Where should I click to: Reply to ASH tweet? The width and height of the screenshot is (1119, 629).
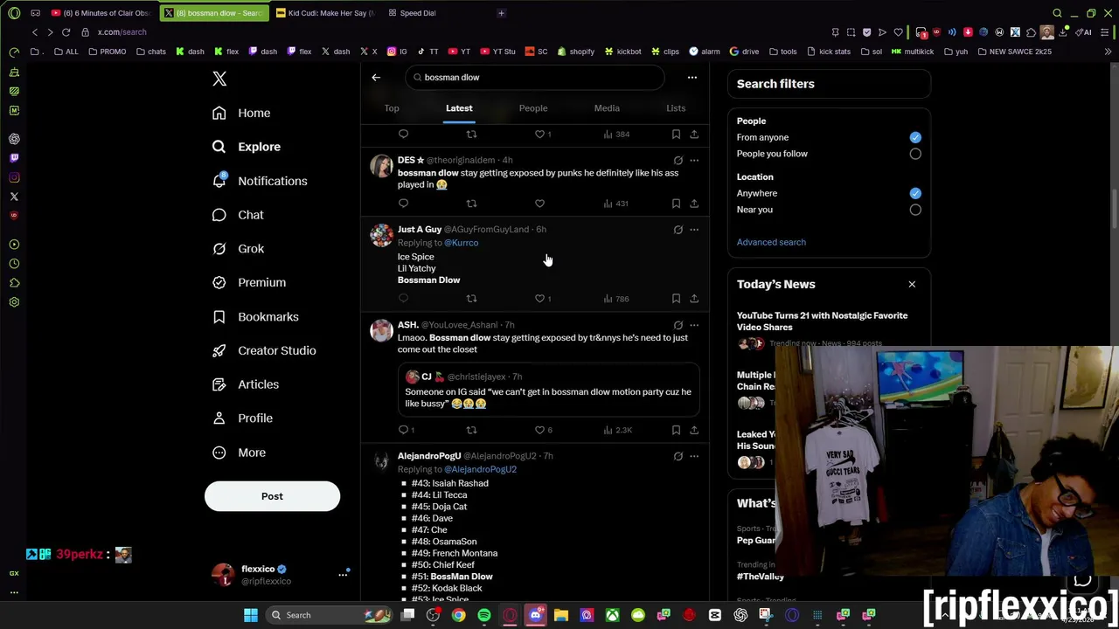(x=403, y=430)
